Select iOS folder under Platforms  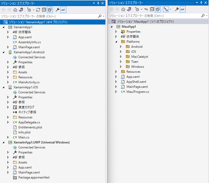[134, 52]
